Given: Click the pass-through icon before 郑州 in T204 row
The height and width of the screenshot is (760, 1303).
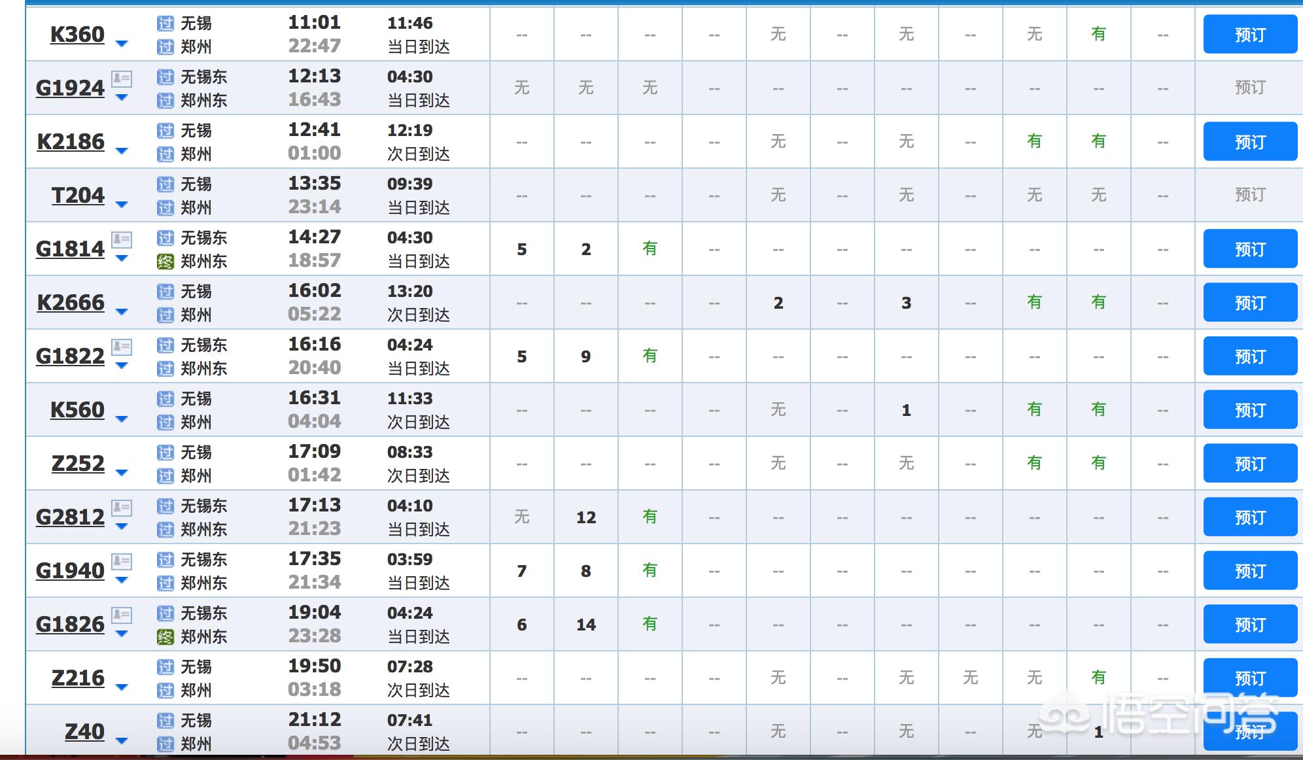Looking at the screenshot, I should tap(165, 208).
